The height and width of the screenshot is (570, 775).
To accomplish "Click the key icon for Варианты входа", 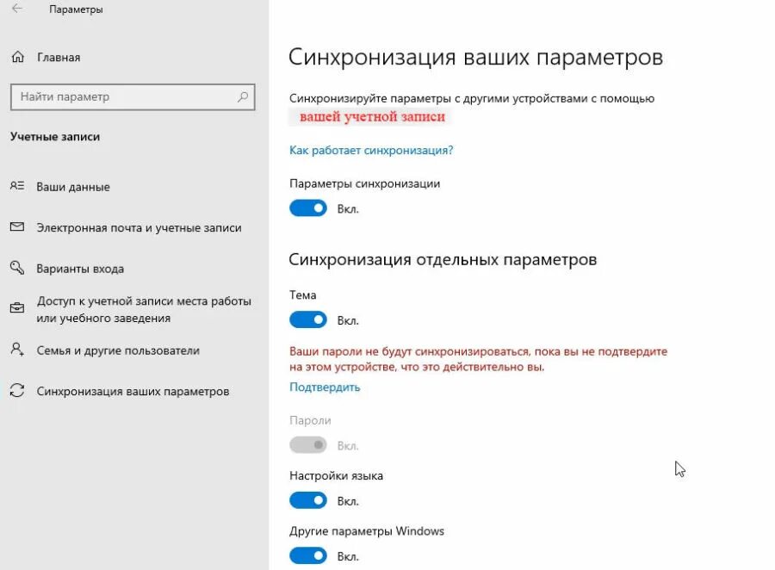I will point(17,268).
